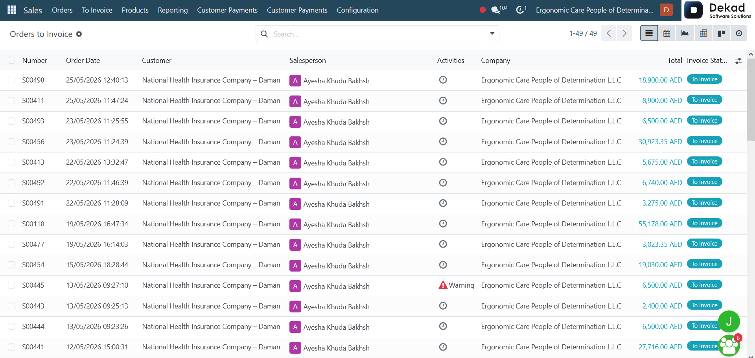The height and width of the screenshot is (358, 755).
Task: Open the To Invoice menu
Action: pos(97,10)
